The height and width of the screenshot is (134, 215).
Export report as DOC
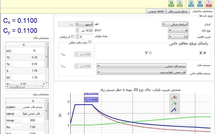click(200, 4)
